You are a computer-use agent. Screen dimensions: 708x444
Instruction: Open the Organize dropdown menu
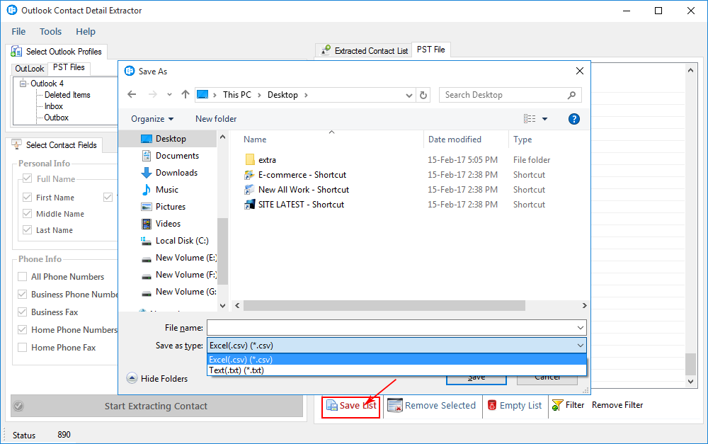point(152,119)
